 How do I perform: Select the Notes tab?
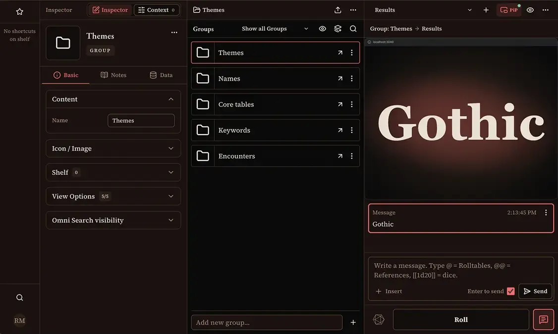113,75
